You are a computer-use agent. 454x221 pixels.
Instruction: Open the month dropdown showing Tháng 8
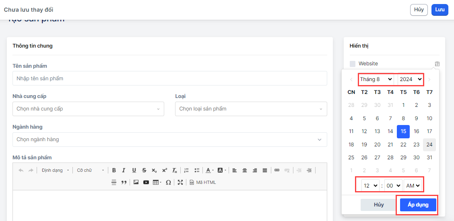click(376, 79)
